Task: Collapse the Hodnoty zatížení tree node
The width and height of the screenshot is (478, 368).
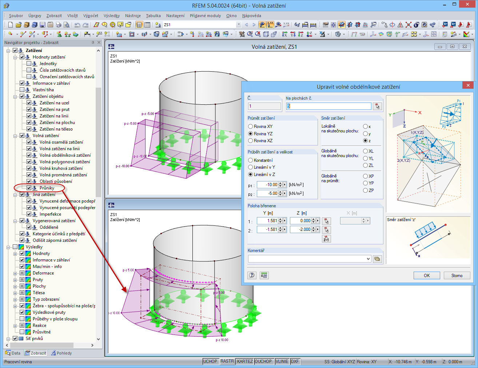Action: point(15,57)
